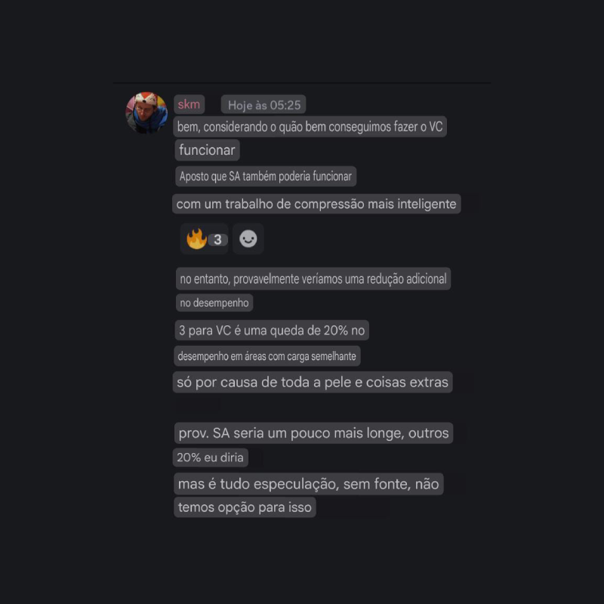
Task: Open the add reaction smiley icon
Action: (248, 239)
